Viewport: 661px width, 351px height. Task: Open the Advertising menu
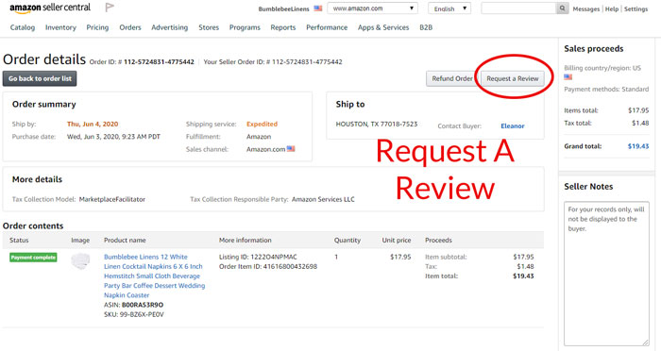pos(169,27)
